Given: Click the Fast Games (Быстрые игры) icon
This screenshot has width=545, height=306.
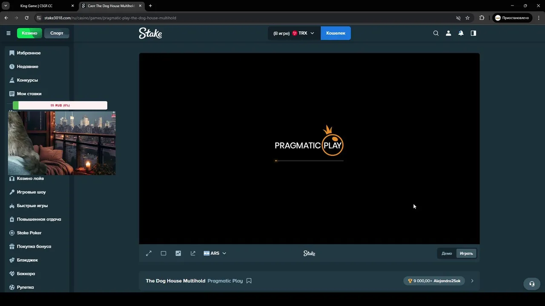Looking at the screenshot, I should [12, 206].
